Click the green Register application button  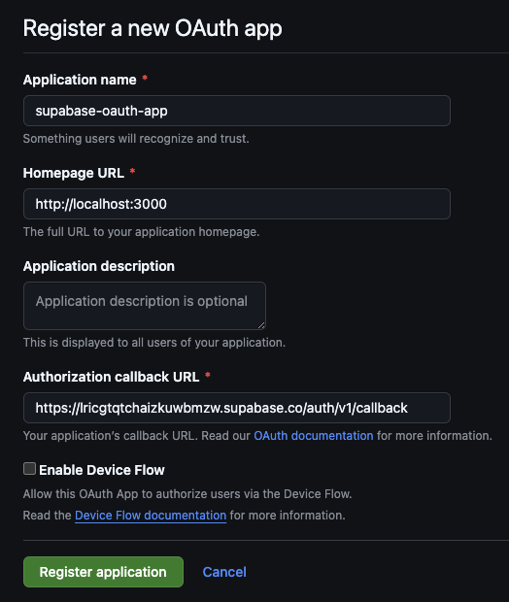(x=103, y=572)
